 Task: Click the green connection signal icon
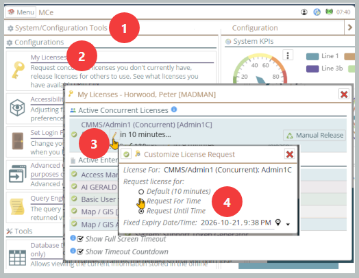tap(329, 12)
